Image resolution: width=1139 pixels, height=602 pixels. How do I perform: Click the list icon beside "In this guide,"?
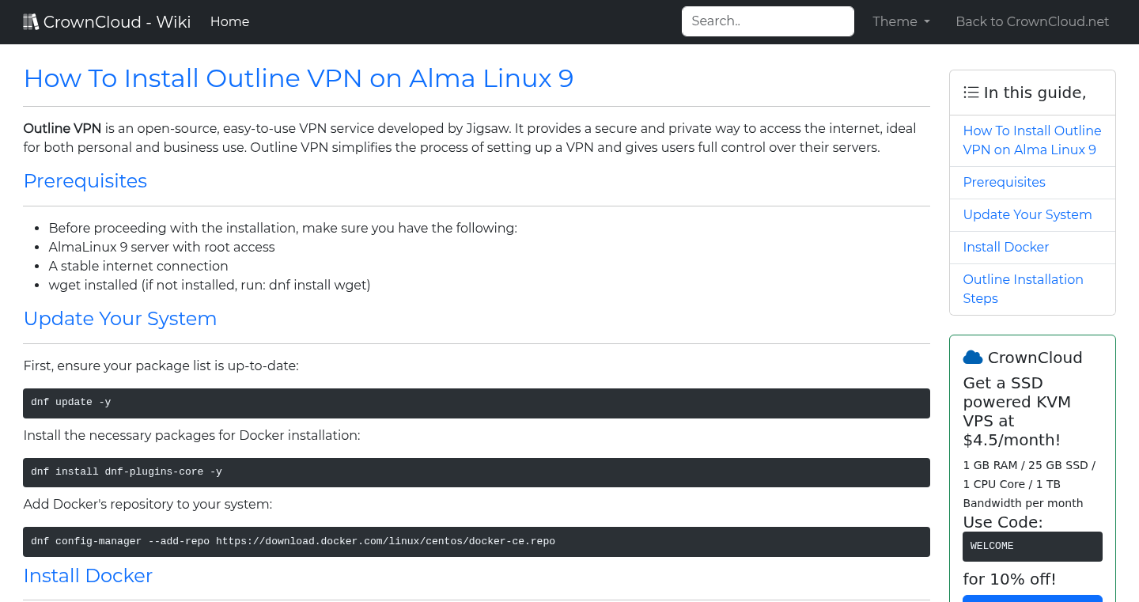pyautogui.click(x=971, y=92)
